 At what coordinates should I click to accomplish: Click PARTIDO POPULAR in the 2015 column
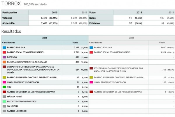(16, 48)
